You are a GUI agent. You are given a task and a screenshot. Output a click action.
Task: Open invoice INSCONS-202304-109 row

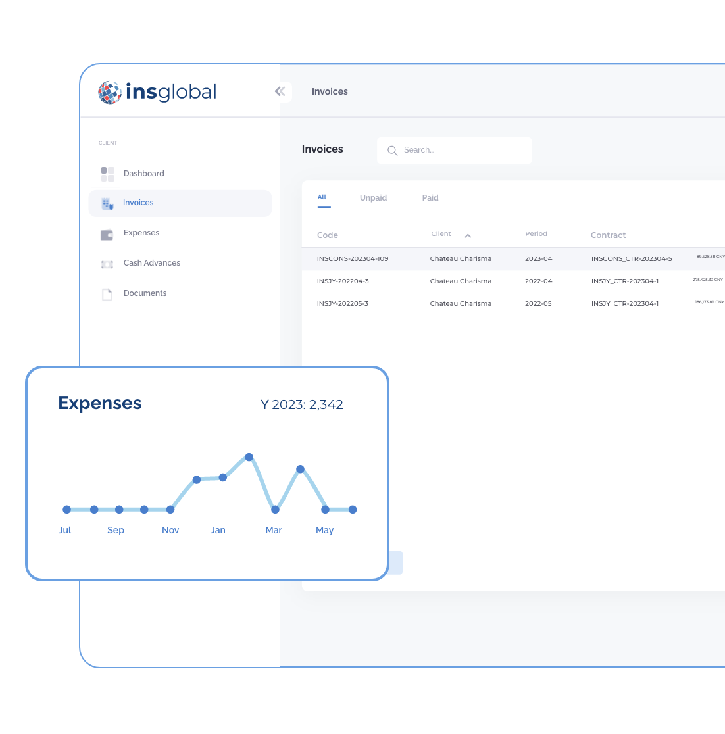pyautogui.click(x=353, y=259)
